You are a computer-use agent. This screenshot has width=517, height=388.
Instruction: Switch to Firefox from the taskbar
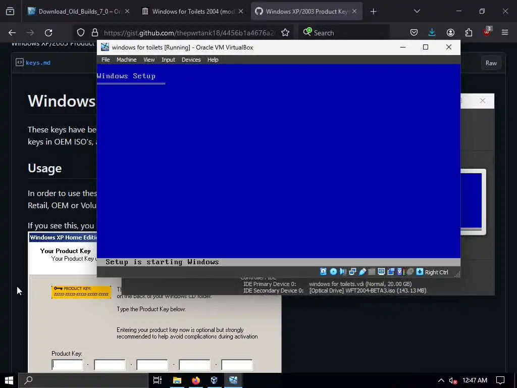pos(196,380)
